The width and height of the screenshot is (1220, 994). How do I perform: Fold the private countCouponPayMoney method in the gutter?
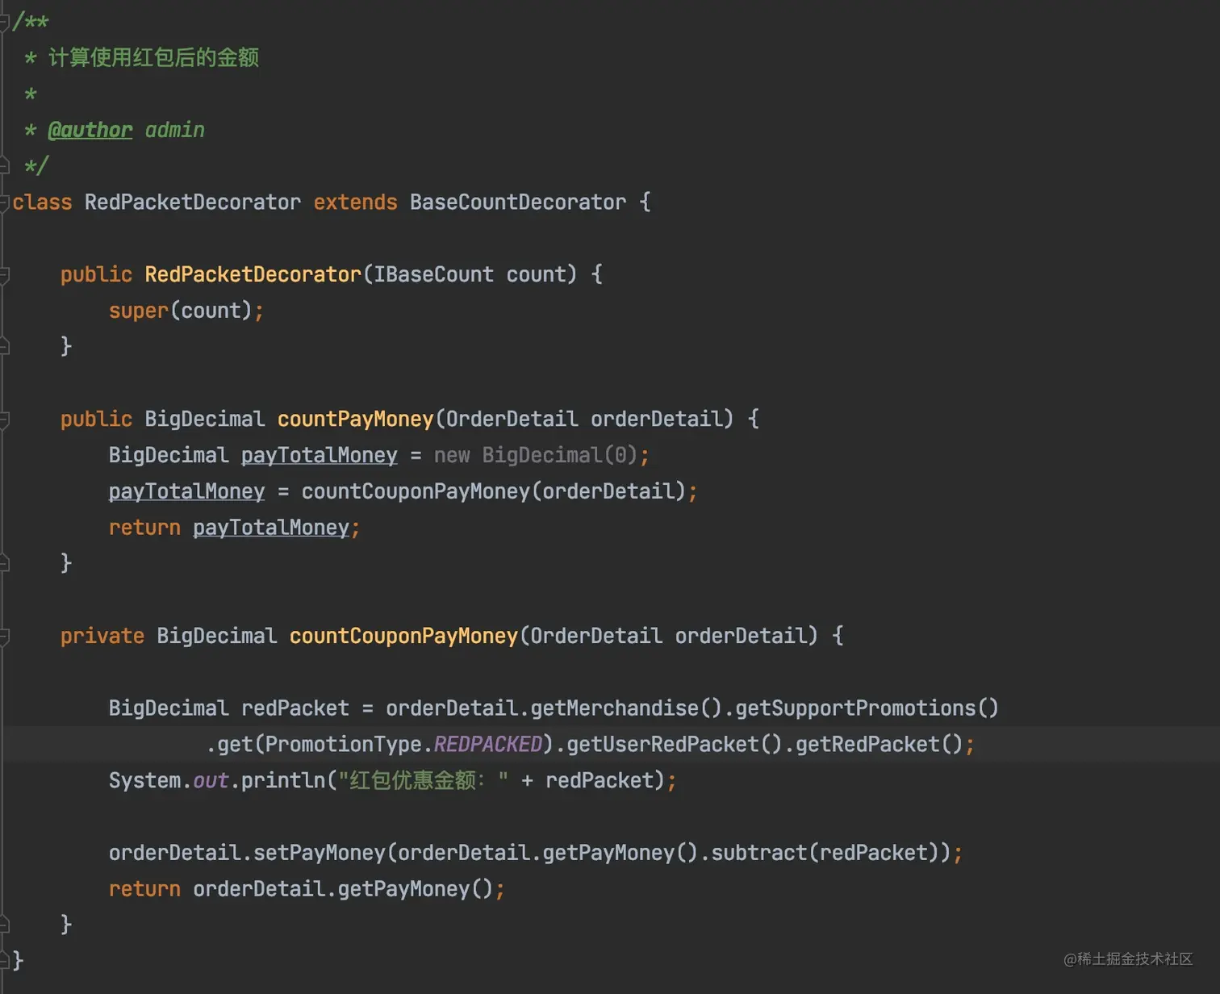click(4, 637)
